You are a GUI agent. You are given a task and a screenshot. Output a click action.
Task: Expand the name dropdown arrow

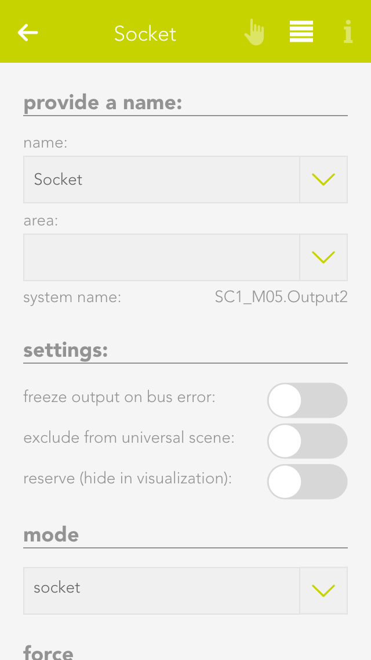[323, 180]
